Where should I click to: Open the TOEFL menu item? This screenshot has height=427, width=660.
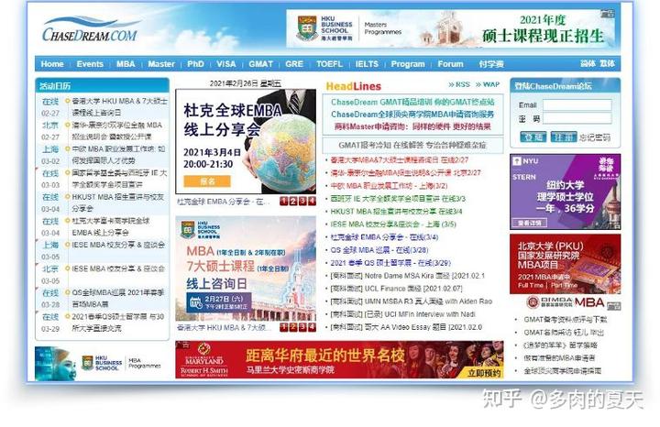(x=329, y=64)
